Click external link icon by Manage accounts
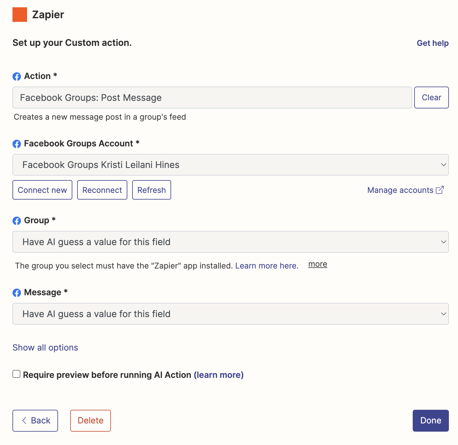This screenshot has width=458, height=445. pyautogui.click(x=440, y=190)
